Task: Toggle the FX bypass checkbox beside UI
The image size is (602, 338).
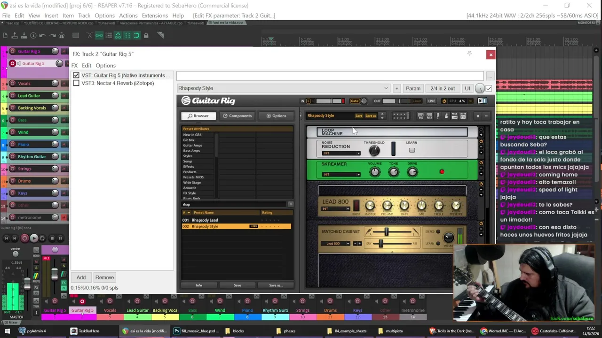Action: click(x=489, y=88)
